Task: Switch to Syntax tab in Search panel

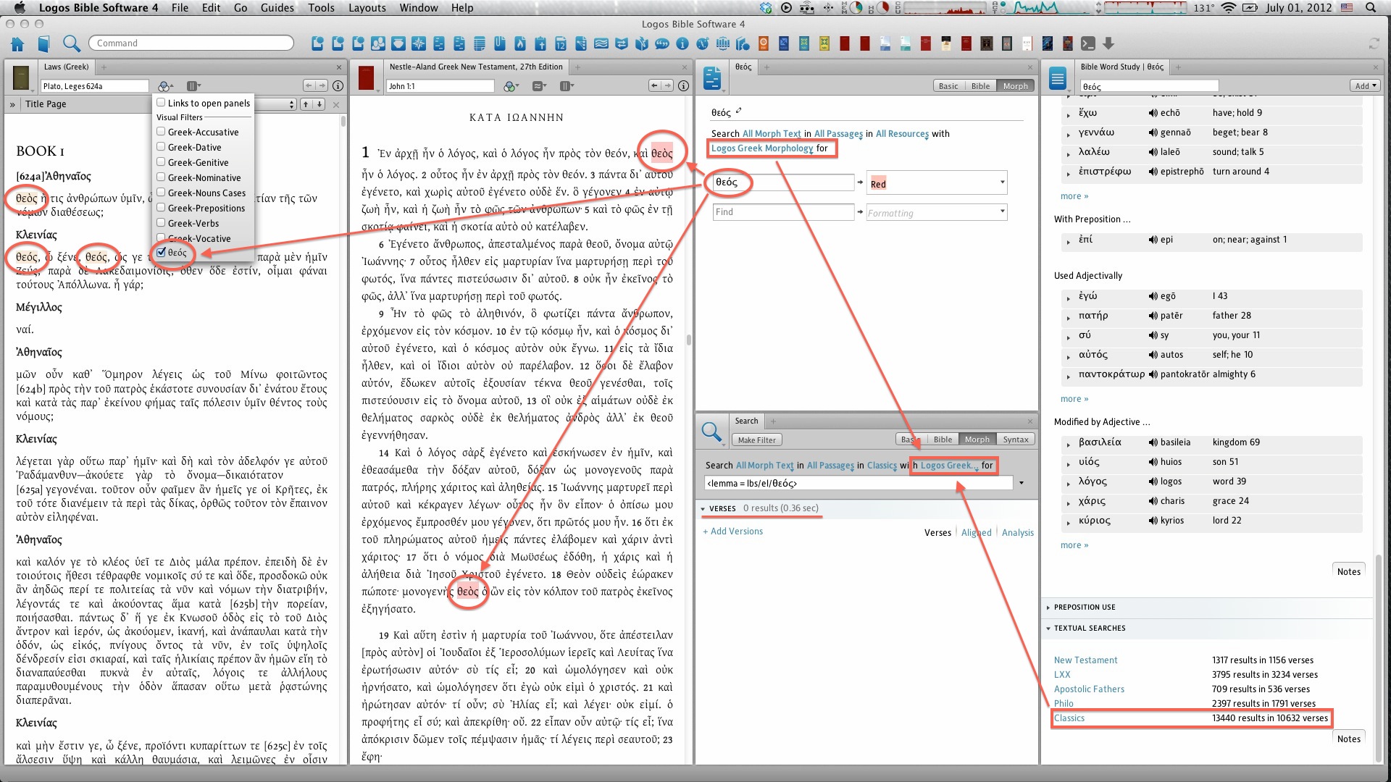Action: coord(1016,440)
